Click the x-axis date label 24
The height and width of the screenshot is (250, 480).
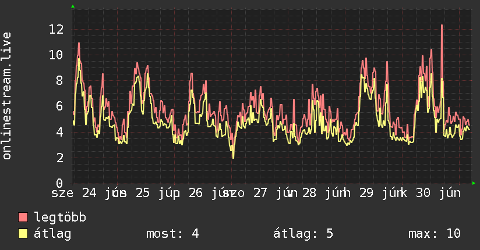[89, 193]
